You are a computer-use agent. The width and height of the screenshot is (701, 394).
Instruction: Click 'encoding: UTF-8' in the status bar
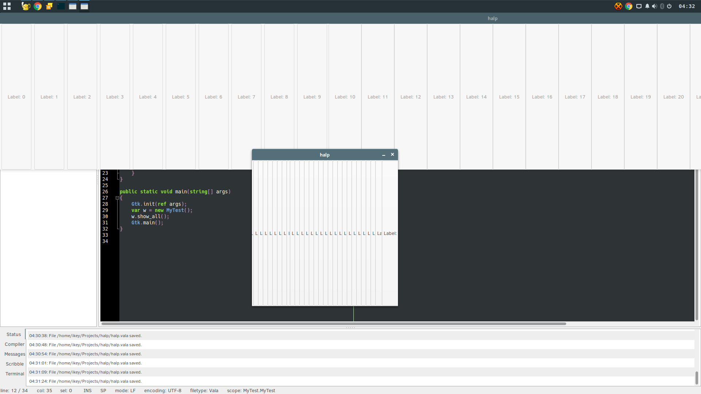[x=162, y=391]
